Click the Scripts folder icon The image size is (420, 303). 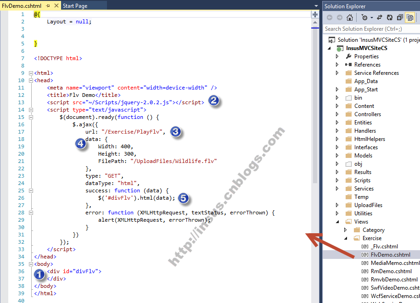[348, 180]
